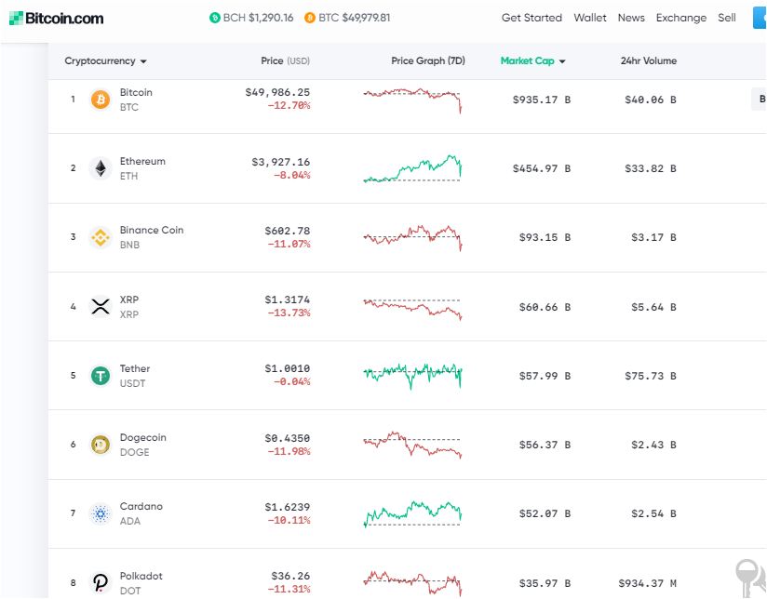Click Dogecoin price $0.4350
This screenshot has height=599, width=767.
287,439
